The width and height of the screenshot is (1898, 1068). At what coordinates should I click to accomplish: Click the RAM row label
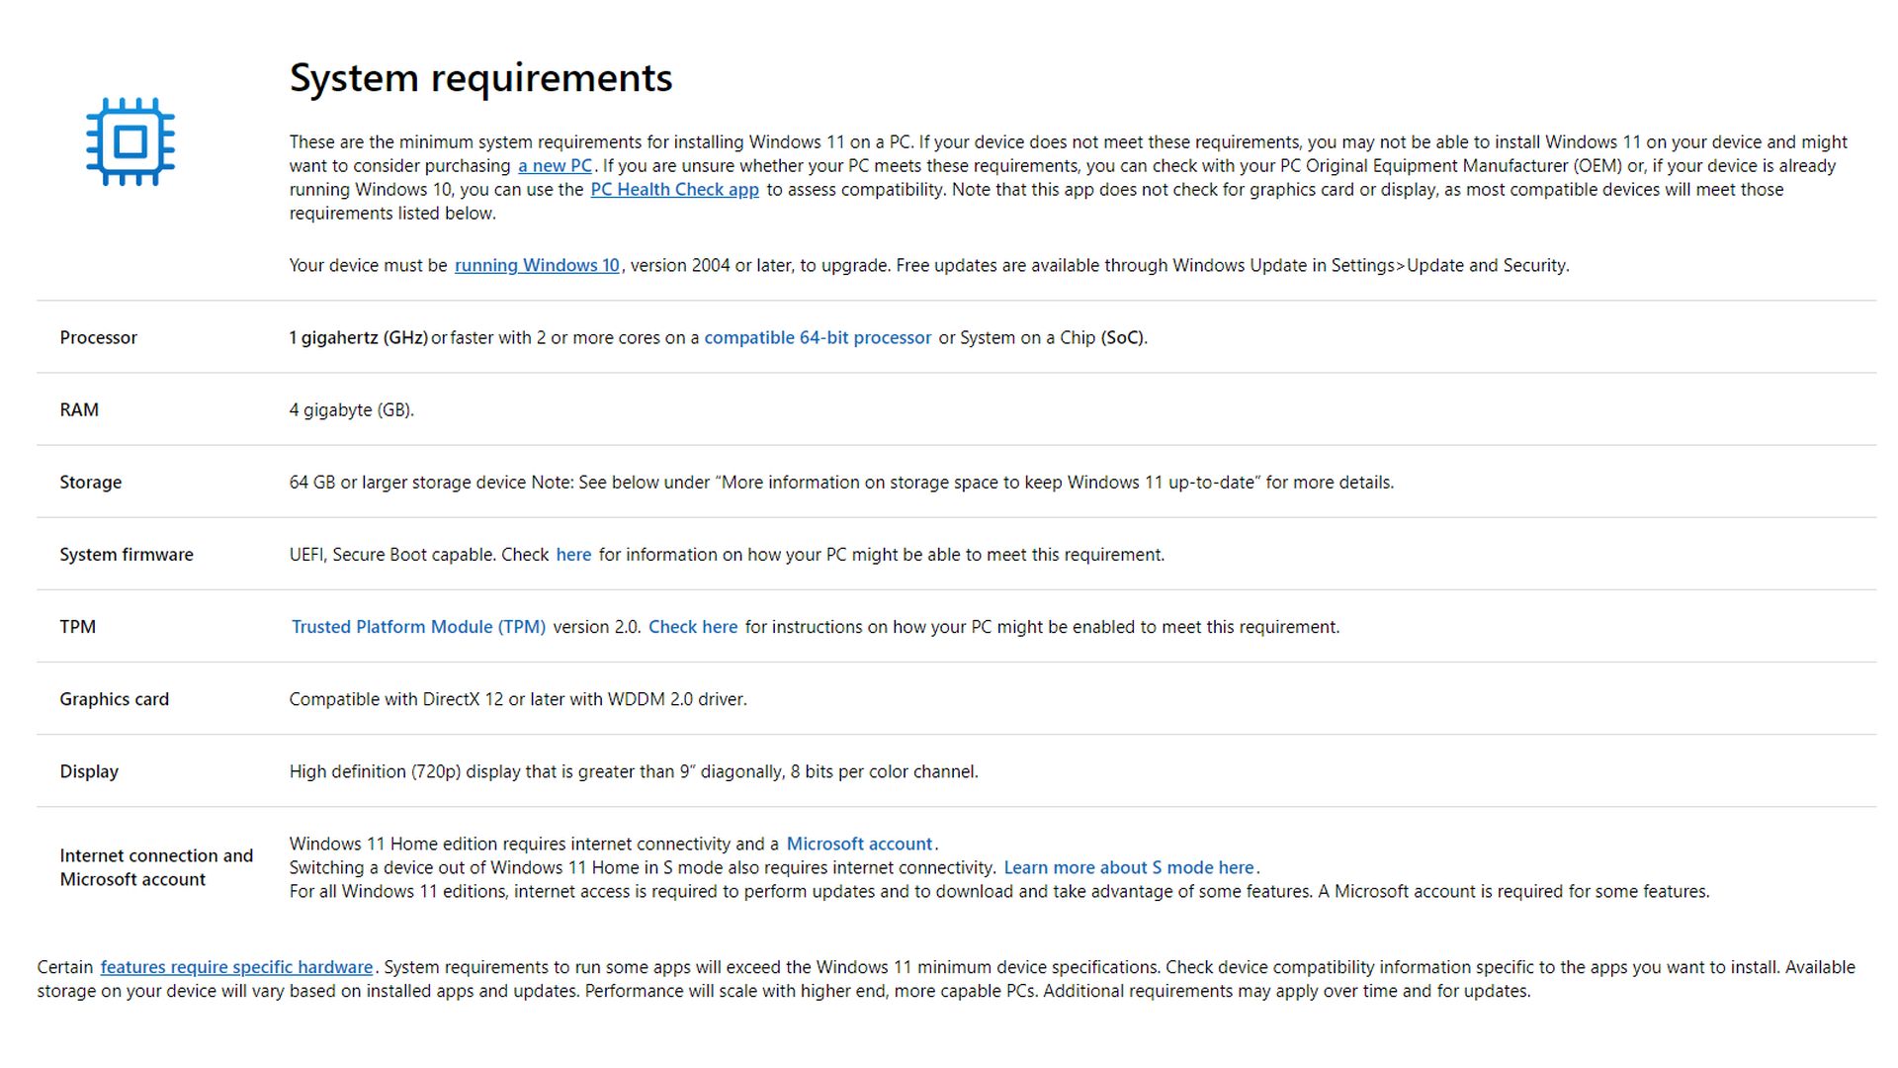point(79,410)
